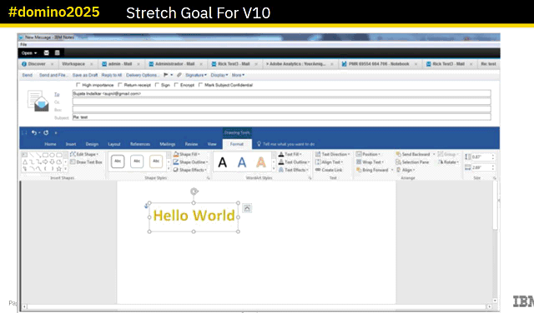534x313 pixels.
Task: Open the Text Outline color dropdown
Action: coord(295,162)
